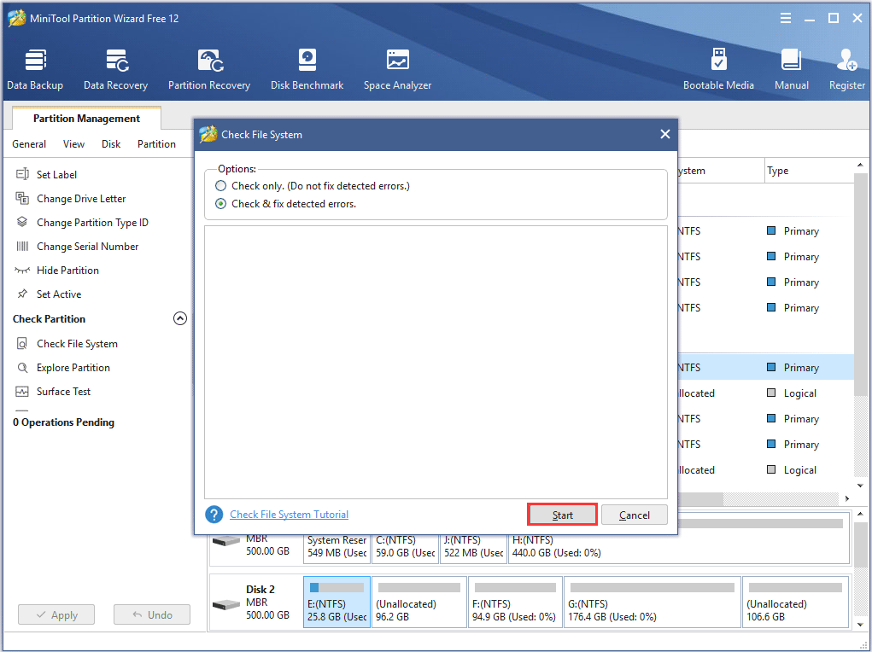The width and height of the screenshot is (872, 652).
Task: Click the Register icon
Action: point(847,69)
